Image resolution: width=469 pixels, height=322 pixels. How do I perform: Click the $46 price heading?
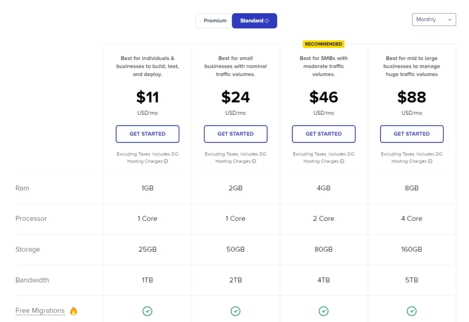pos(324,97)
